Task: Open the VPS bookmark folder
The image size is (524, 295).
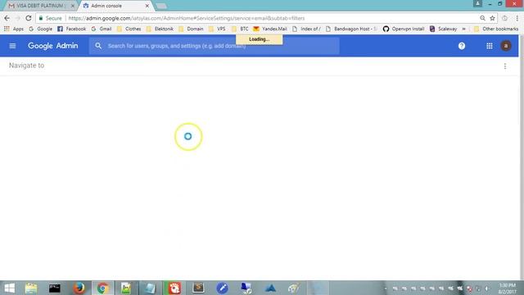Action: point(217,29)
